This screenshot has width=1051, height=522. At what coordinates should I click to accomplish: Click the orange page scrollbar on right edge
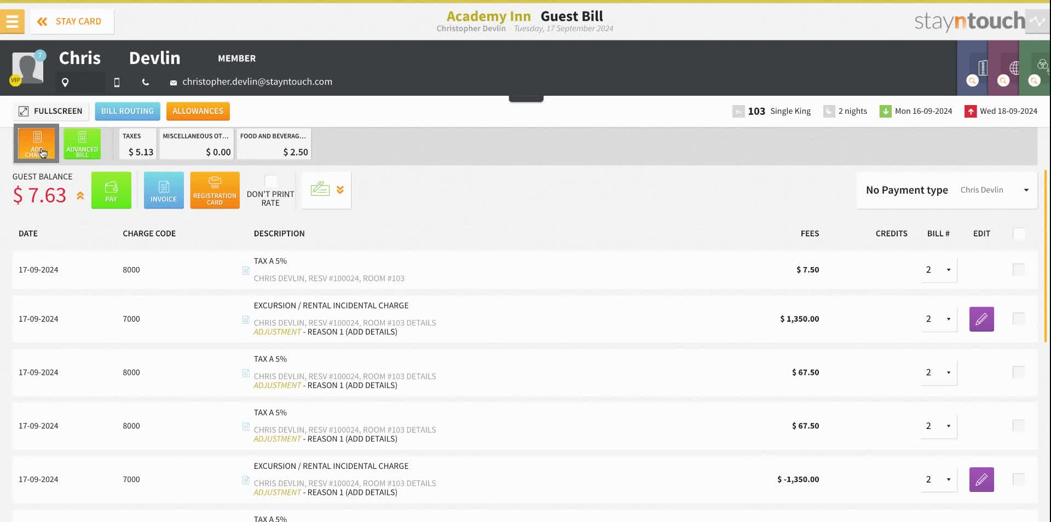(x=1046, y=256)
